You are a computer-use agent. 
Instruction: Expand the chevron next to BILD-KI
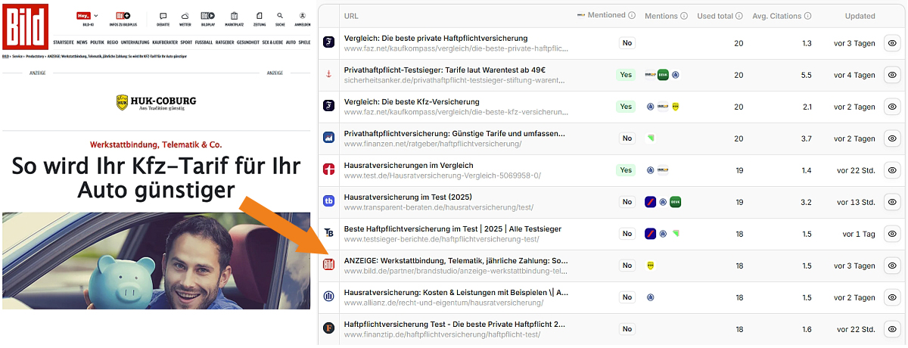96,15
